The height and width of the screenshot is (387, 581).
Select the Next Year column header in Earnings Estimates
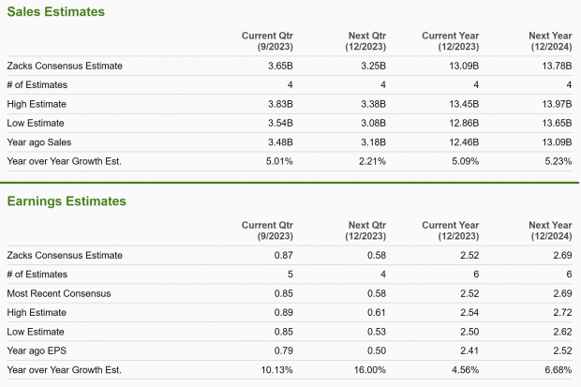click(x=550, y=231)
